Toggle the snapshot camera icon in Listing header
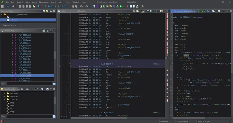The height and width of the screenshot is (123, 233). [156, 11]
